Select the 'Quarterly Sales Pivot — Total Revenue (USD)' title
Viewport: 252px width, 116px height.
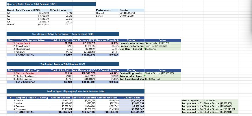click(x=51, y=4)
